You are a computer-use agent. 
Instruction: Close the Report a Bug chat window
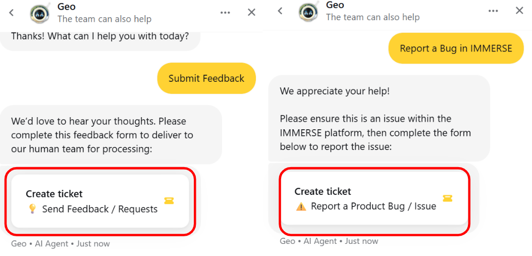coord(519,11)
